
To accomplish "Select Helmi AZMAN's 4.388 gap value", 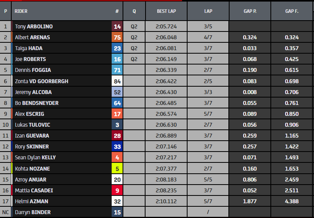I will coord(291,201).
